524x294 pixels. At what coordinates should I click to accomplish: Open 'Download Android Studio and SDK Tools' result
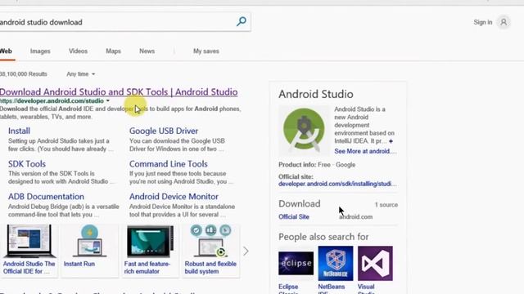(x=119, y=91)
